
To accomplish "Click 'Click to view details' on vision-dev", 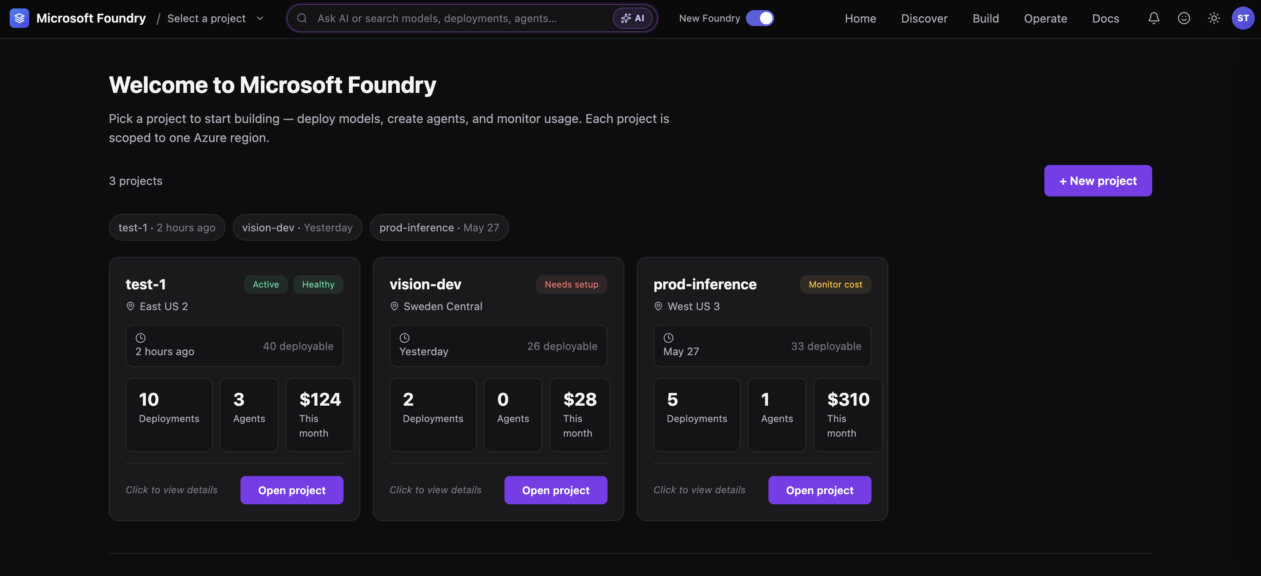I will tap(435, 490).
